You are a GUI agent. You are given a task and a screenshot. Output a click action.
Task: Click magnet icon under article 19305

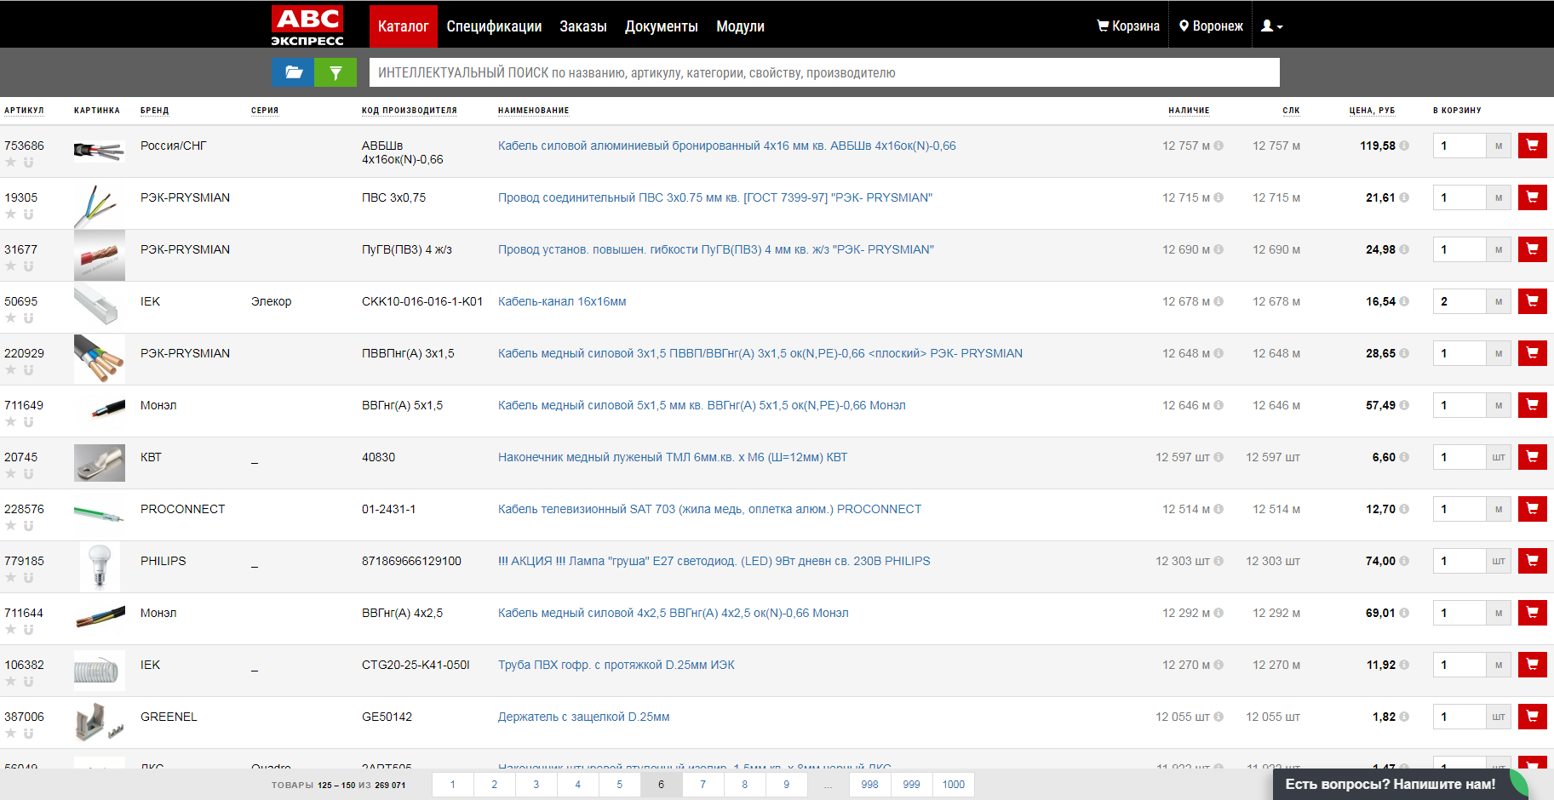tap(28, 214)
